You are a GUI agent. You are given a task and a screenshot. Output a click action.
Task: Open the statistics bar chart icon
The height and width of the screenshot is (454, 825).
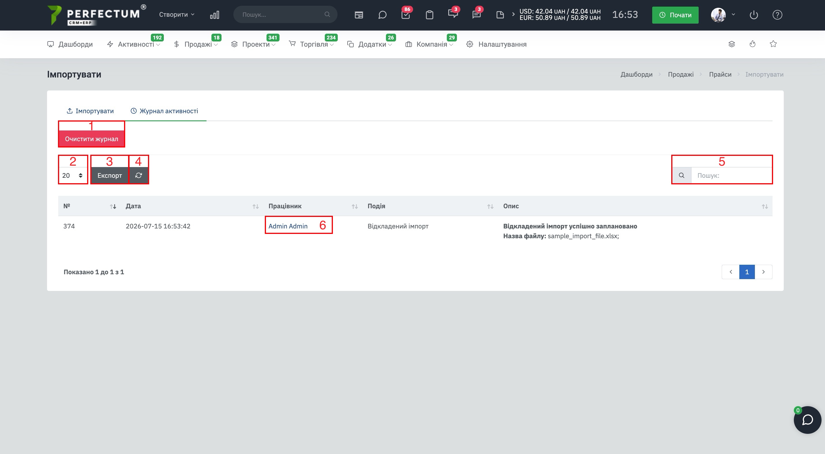point(215,15)
